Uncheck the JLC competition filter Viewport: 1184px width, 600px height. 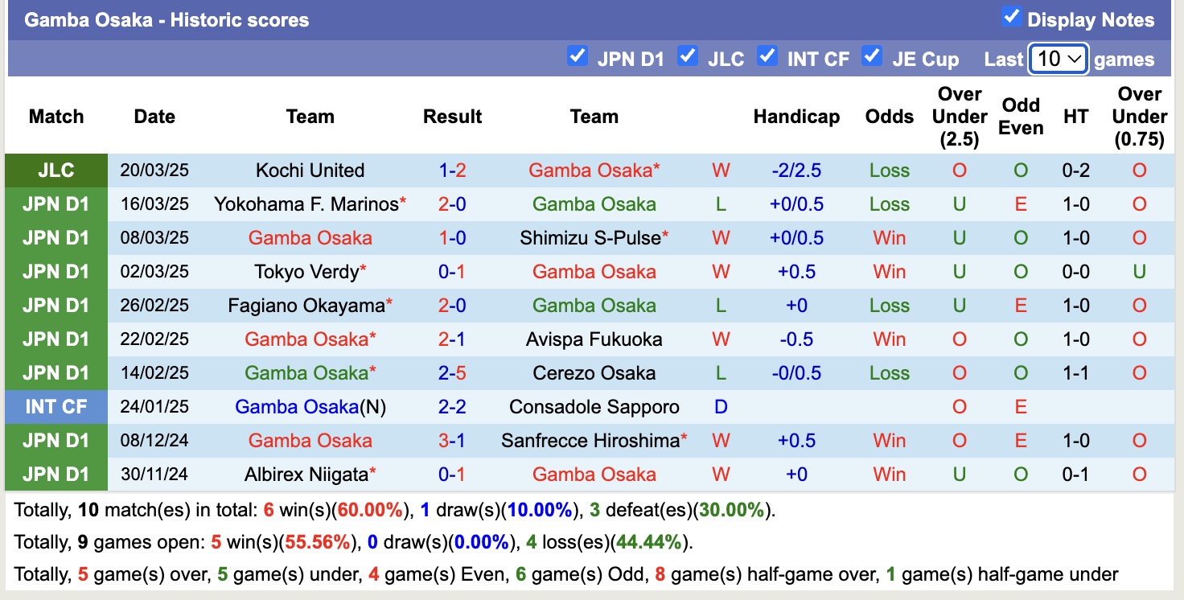[x=687, y=55]
